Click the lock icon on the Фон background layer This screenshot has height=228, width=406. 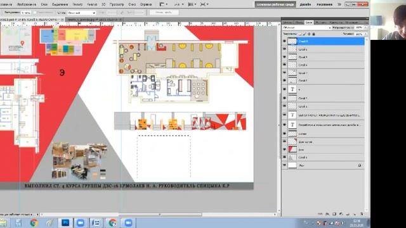click(x=360, y=165)
